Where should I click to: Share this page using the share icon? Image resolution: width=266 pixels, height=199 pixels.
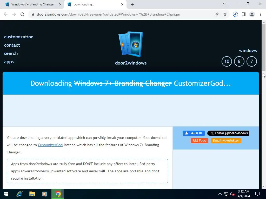(217, 15)
